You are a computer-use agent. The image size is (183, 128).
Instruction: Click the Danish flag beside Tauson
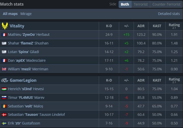(x=4, y=115)
